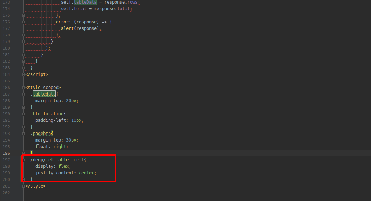Click the fold end marker beside </script>
This screenshot has width=371, height=201.
pyautogui.click(x=23, y=74)
